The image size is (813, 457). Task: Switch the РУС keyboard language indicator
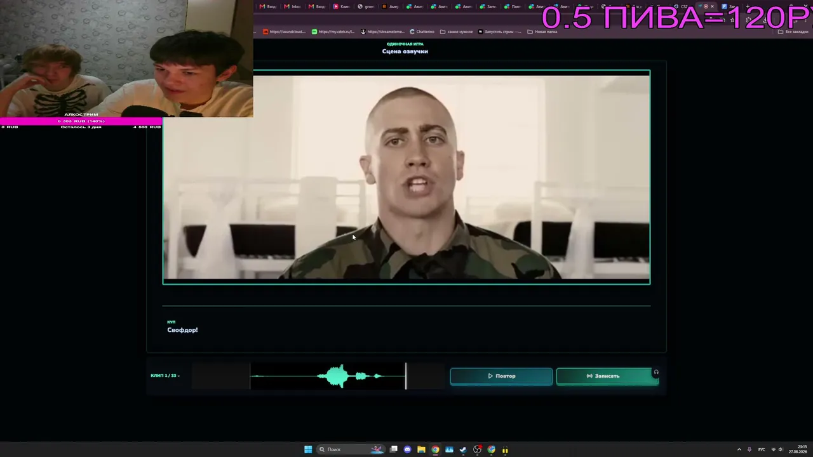(762, 449)
